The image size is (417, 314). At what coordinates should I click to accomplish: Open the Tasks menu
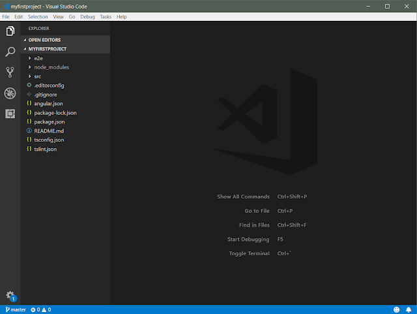pos(106,17)
